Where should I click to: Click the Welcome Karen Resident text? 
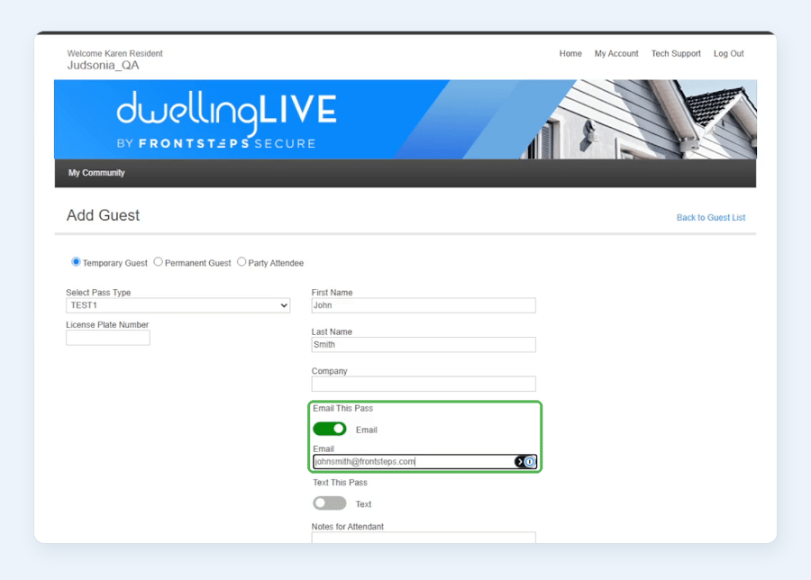tap(114, 53)
